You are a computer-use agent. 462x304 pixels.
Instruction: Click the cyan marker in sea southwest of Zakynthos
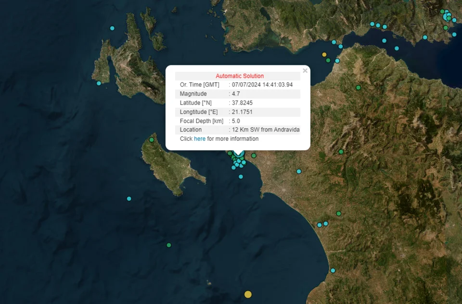[x=129, y=198]
